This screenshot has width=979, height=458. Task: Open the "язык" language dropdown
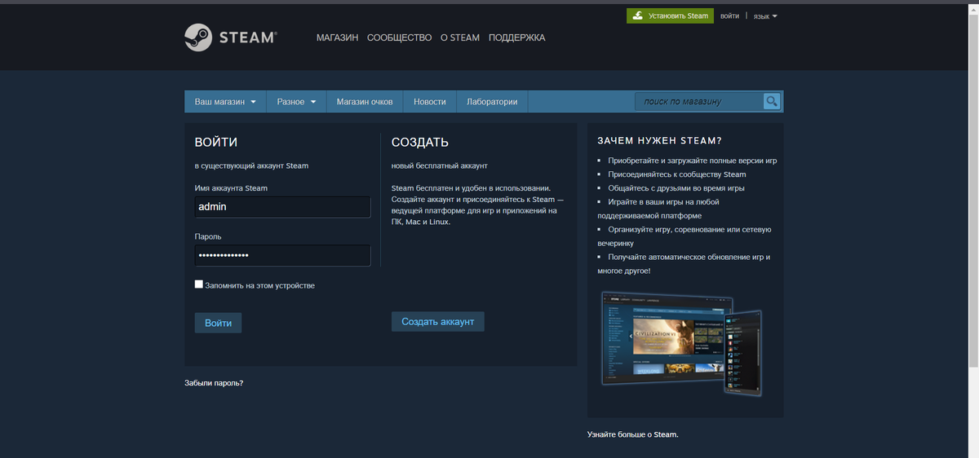765,15
